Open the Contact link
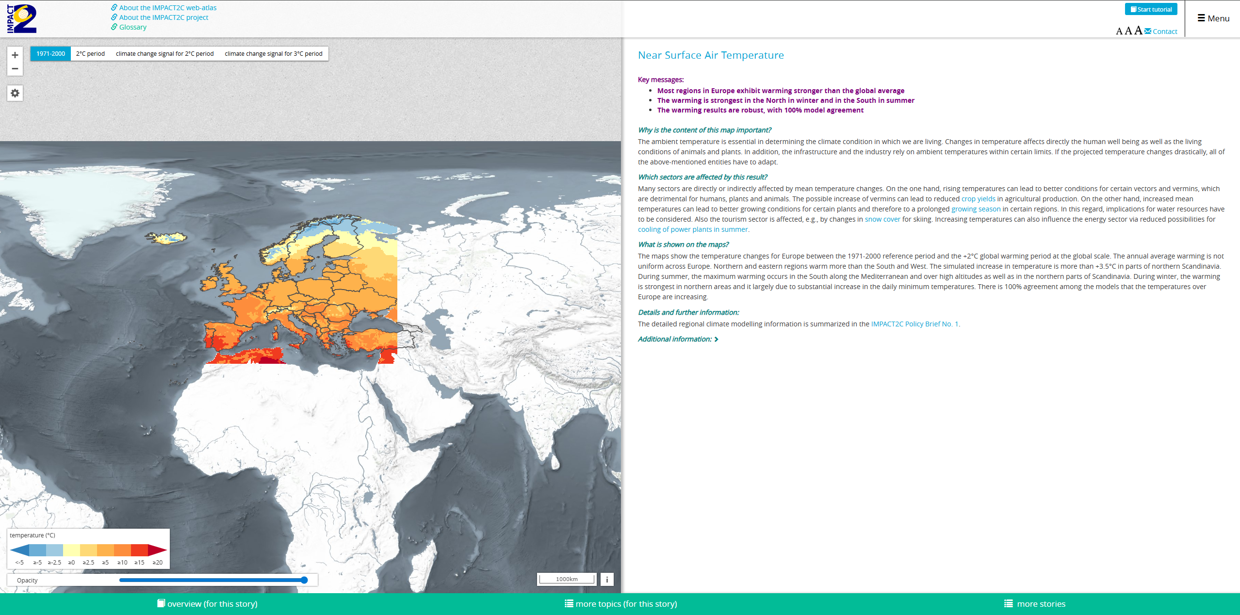 [1161, 32]
